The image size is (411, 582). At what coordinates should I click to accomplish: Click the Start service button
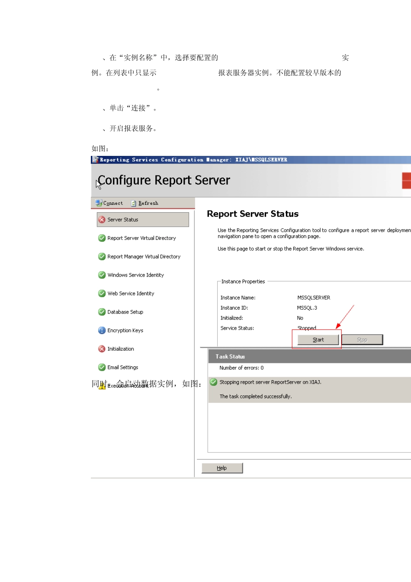coord(318,340)
